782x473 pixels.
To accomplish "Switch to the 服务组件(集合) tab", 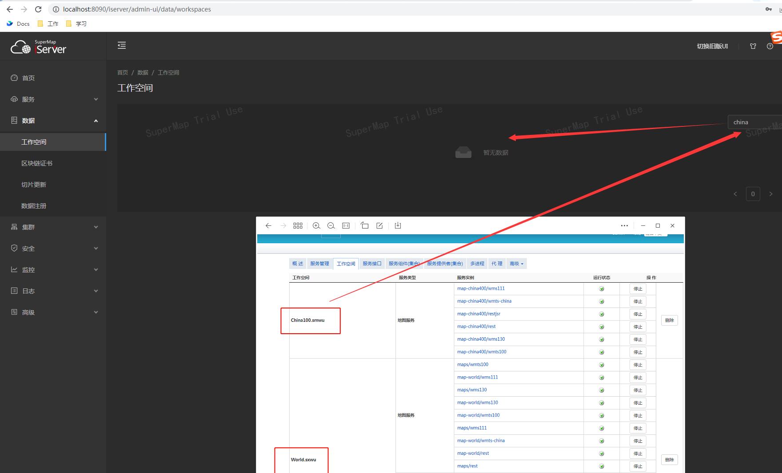I will [404, 264].
